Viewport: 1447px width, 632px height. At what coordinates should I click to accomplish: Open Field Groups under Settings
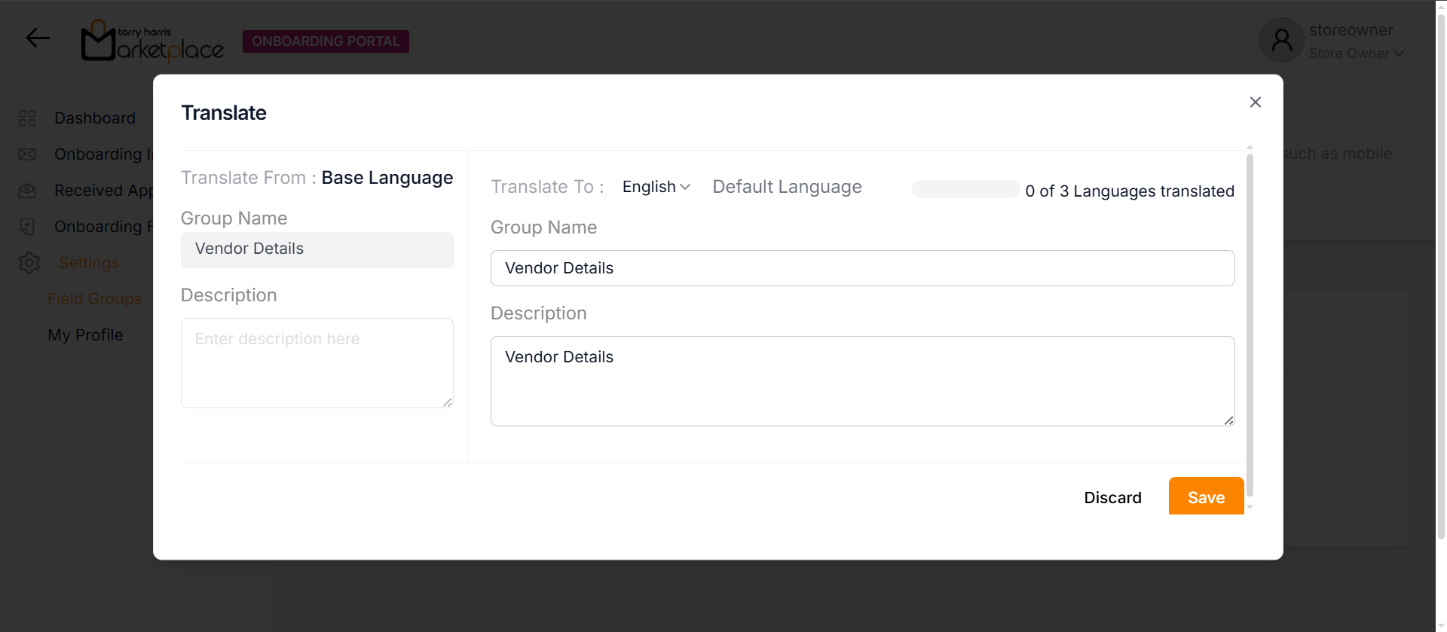(x=94, y=299)
